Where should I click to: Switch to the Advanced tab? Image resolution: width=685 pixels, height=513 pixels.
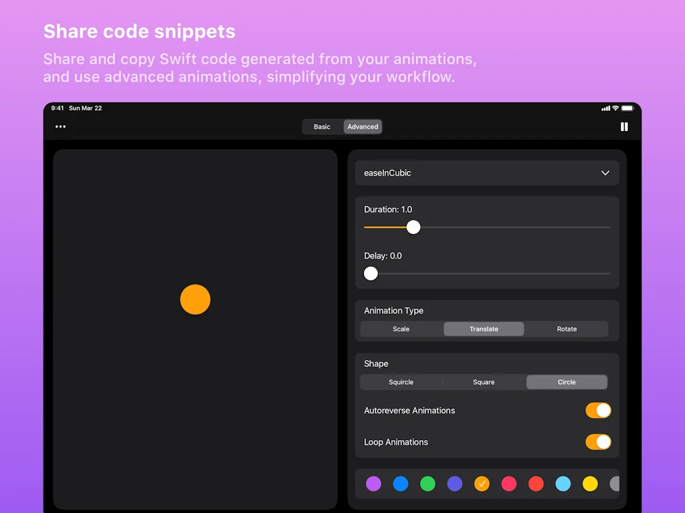click(x=363, y=127)
